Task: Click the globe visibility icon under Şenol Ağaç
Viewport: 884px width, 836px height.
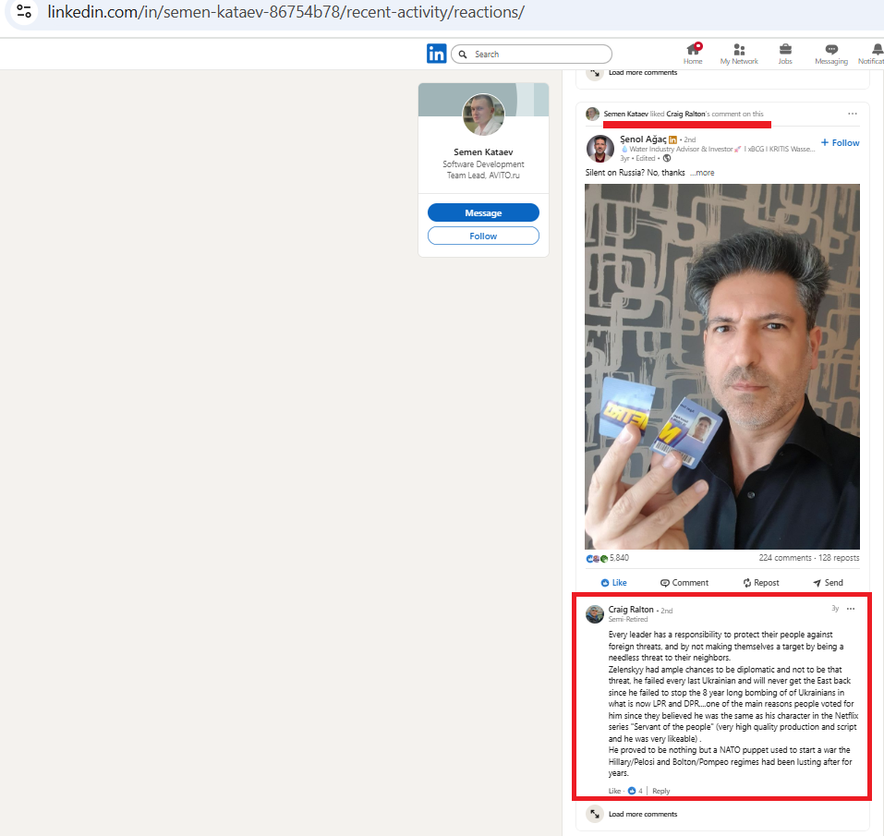Action: coord(667,158)
